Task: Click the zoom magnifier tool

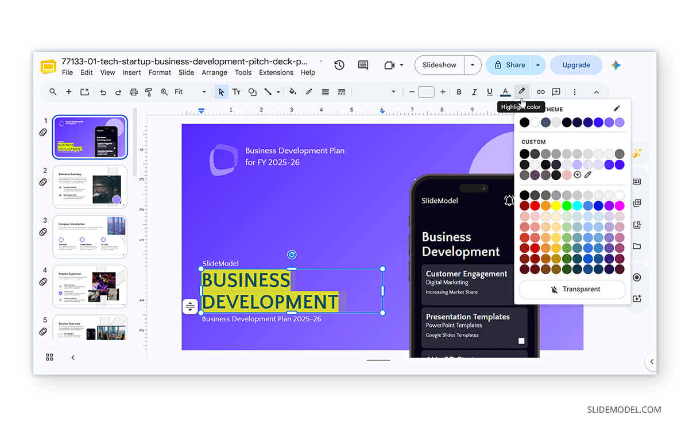Action: [164, 92]
